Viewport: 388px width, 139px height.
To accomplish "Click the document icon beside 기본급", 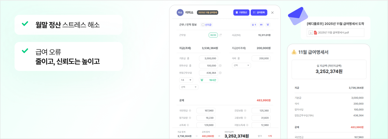I will [188, 58].
